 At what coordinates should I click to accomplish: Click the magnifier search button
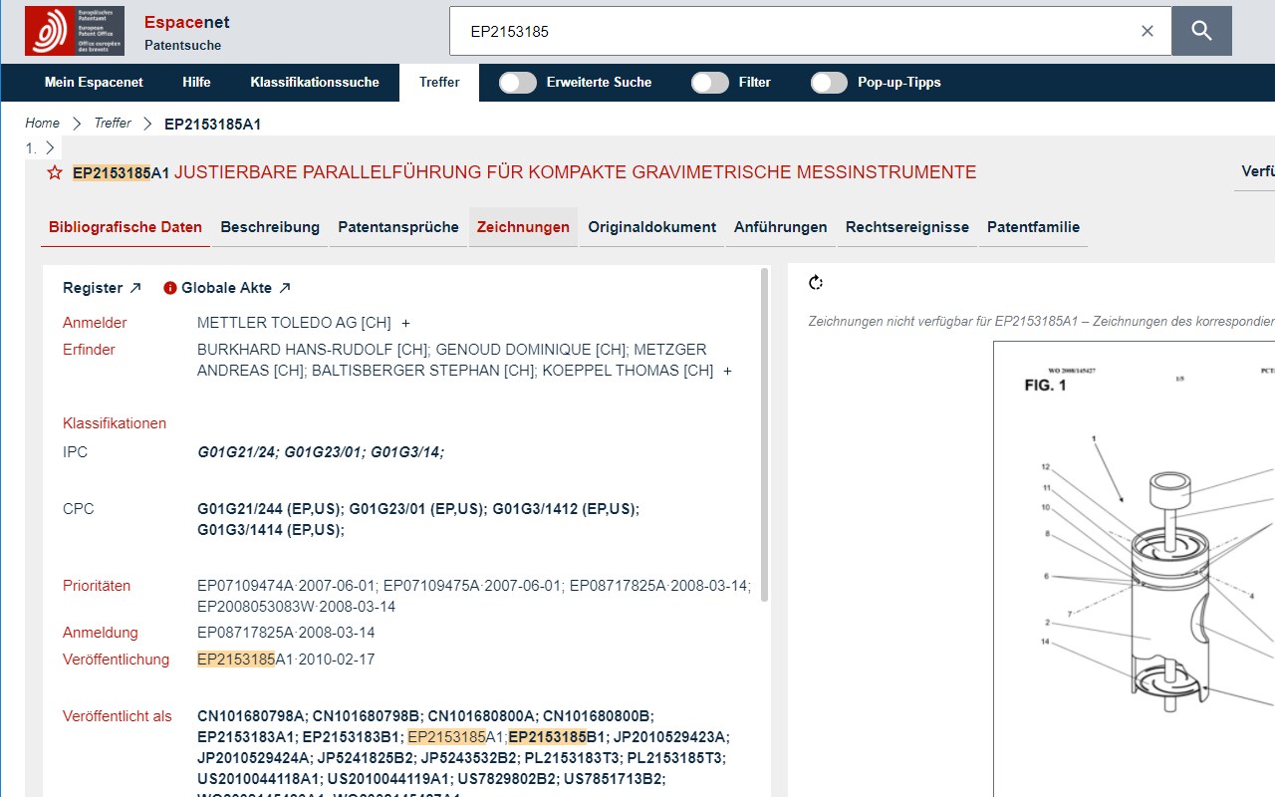(1201, 31)
